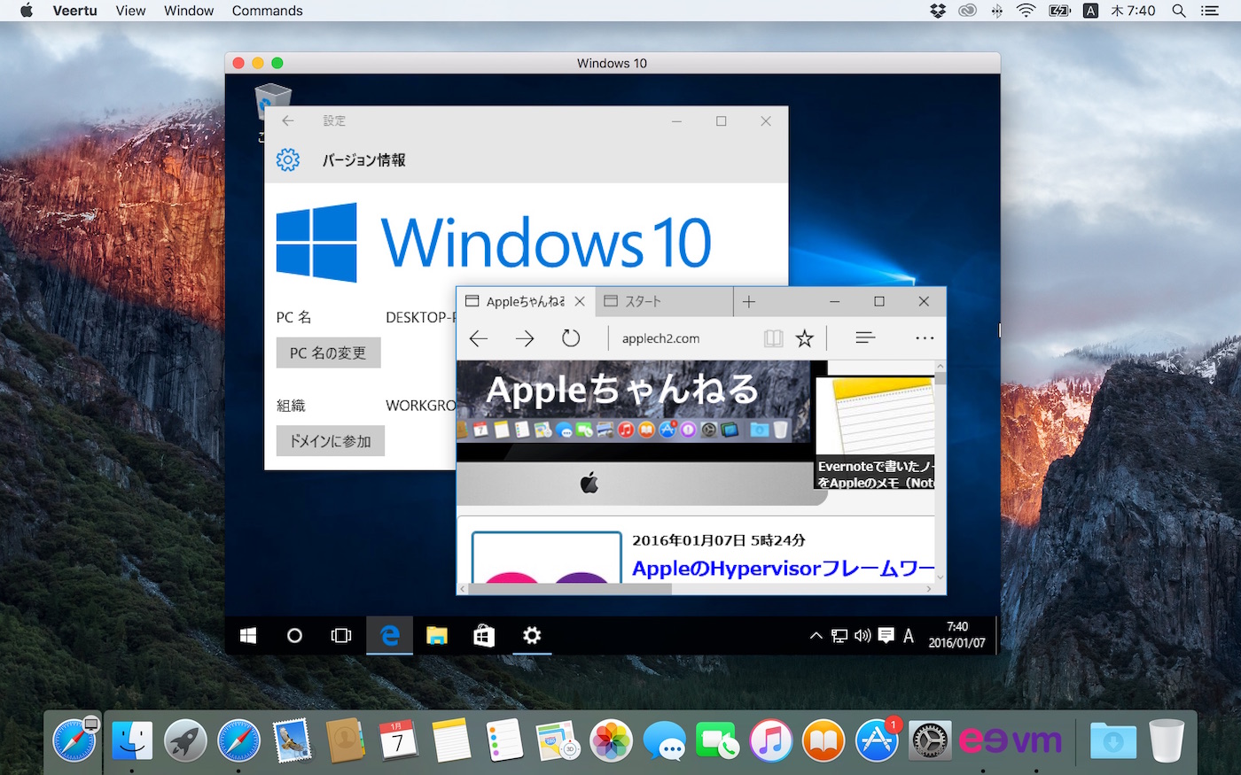This screenshot has width=1241, height=775.
Task: Open the AppleのHypervisorフレームワーク article link
Action: click(x=784, y=569)
